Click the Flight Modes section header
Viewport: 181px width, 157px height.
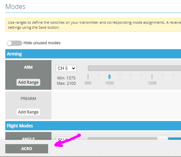pyautogui.click(x=93, y=126)
